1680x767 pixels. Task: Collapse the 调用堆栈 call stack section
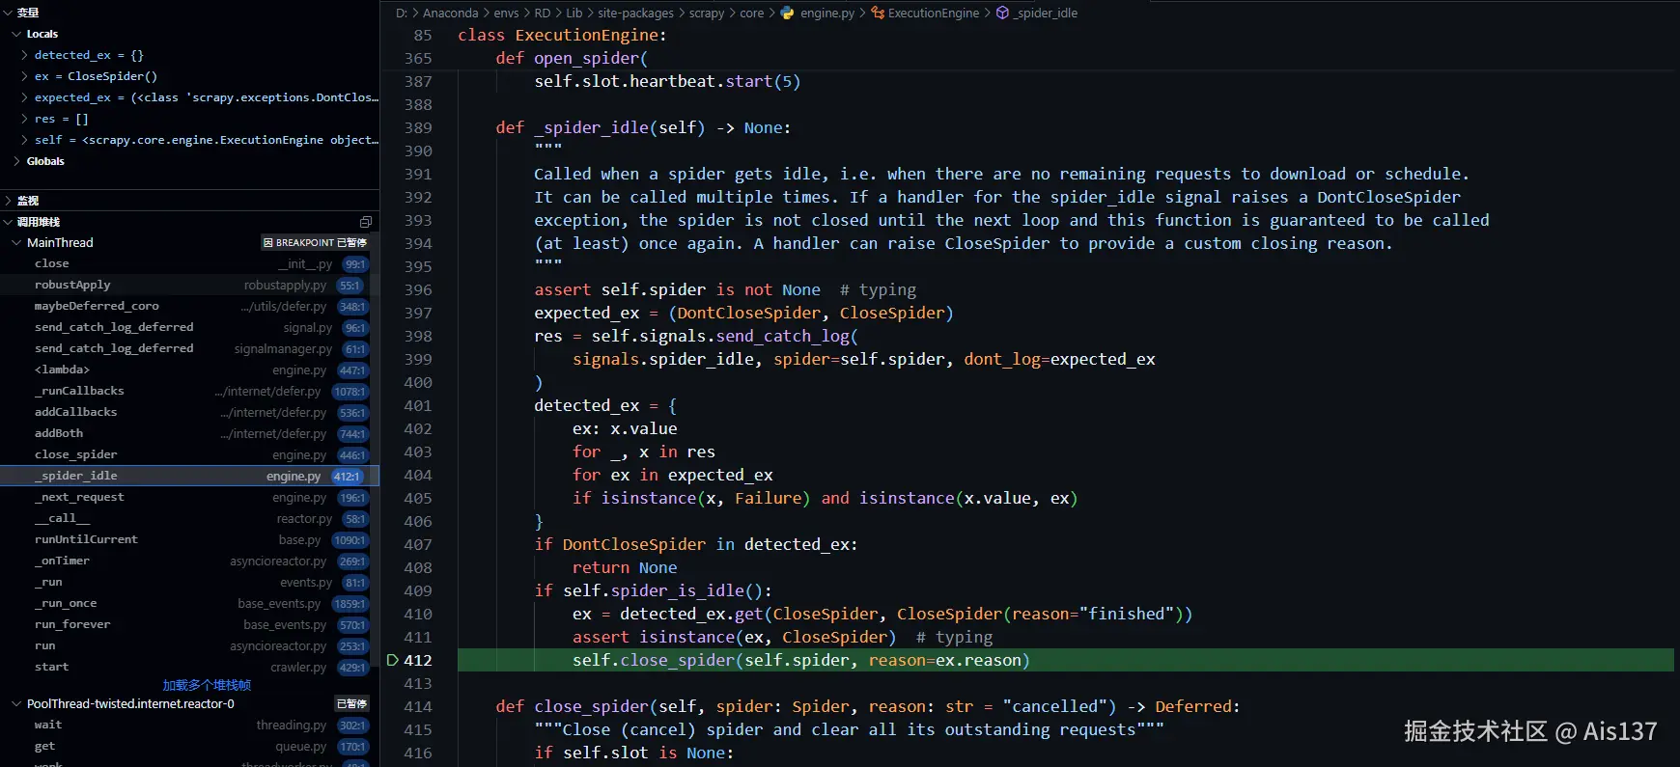pos(8,222)
